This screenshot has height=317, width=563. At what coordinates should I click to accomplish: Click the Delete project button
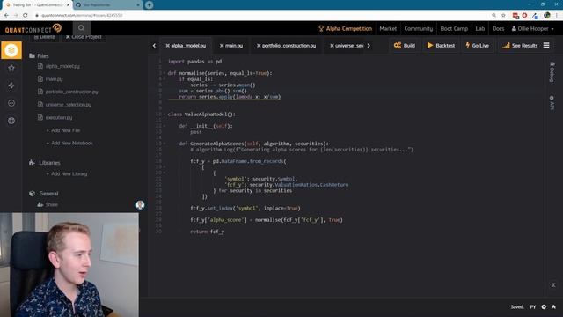45,37
